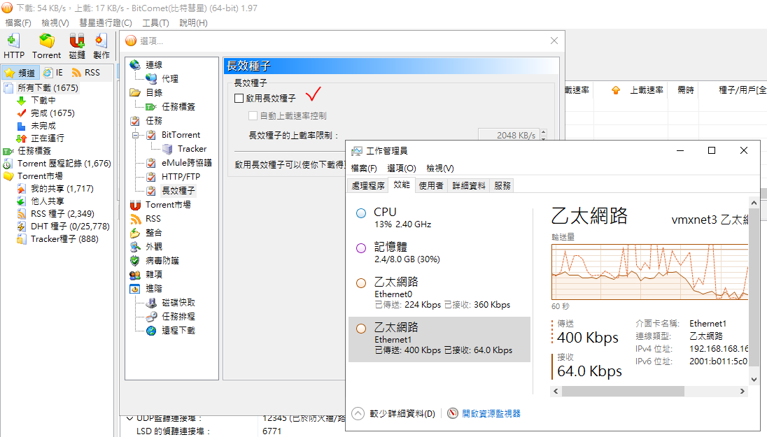This screenshot has height=437, width=767.
Task: Open the 目錄 folder icon in options
Action: click(136, 92)
